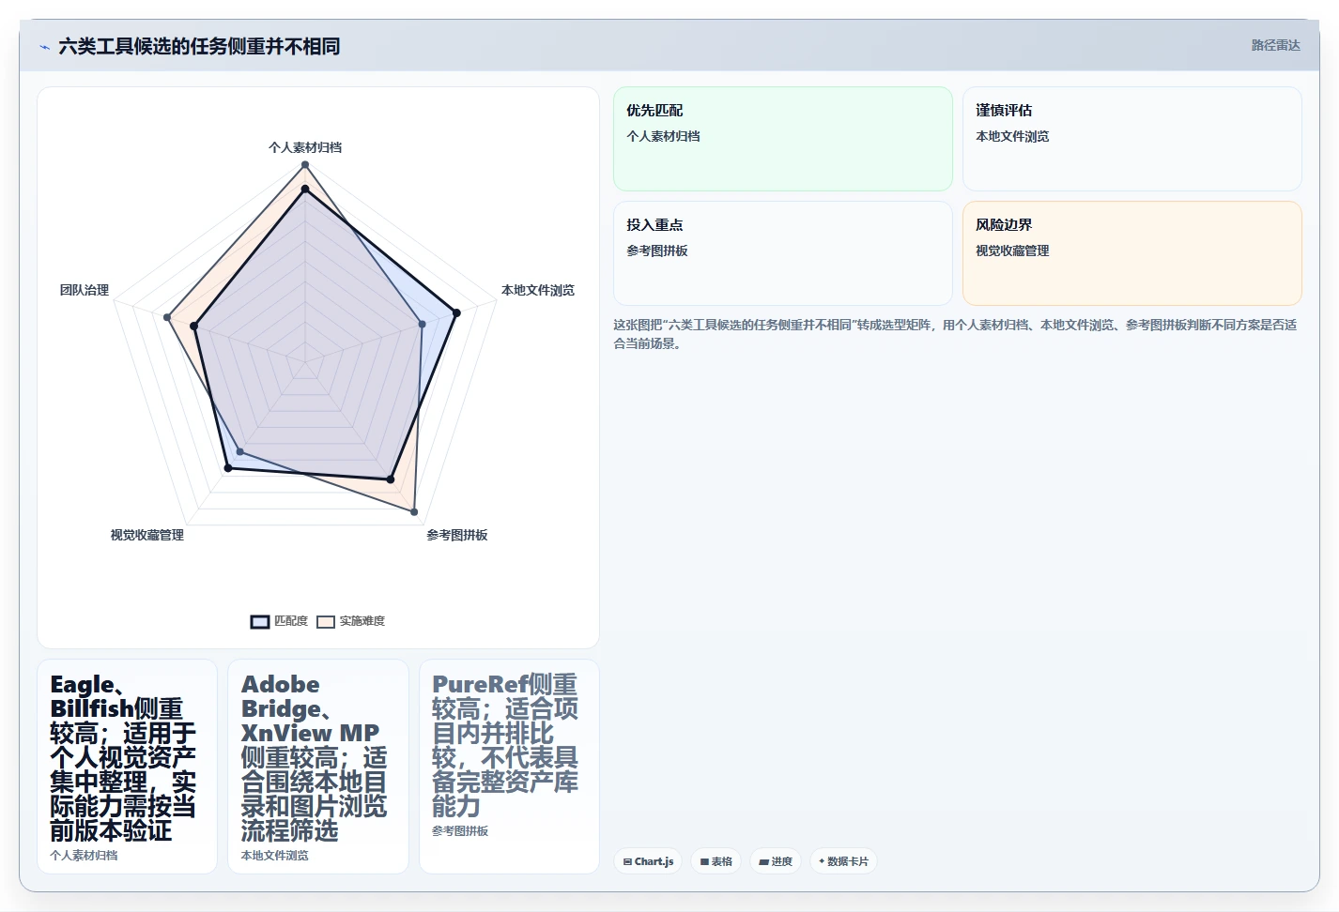The image size is (1339, 912).
Task: Click the 实施难度 point atop 个人素材归档 axis
Action: click(x=305, y=165)
